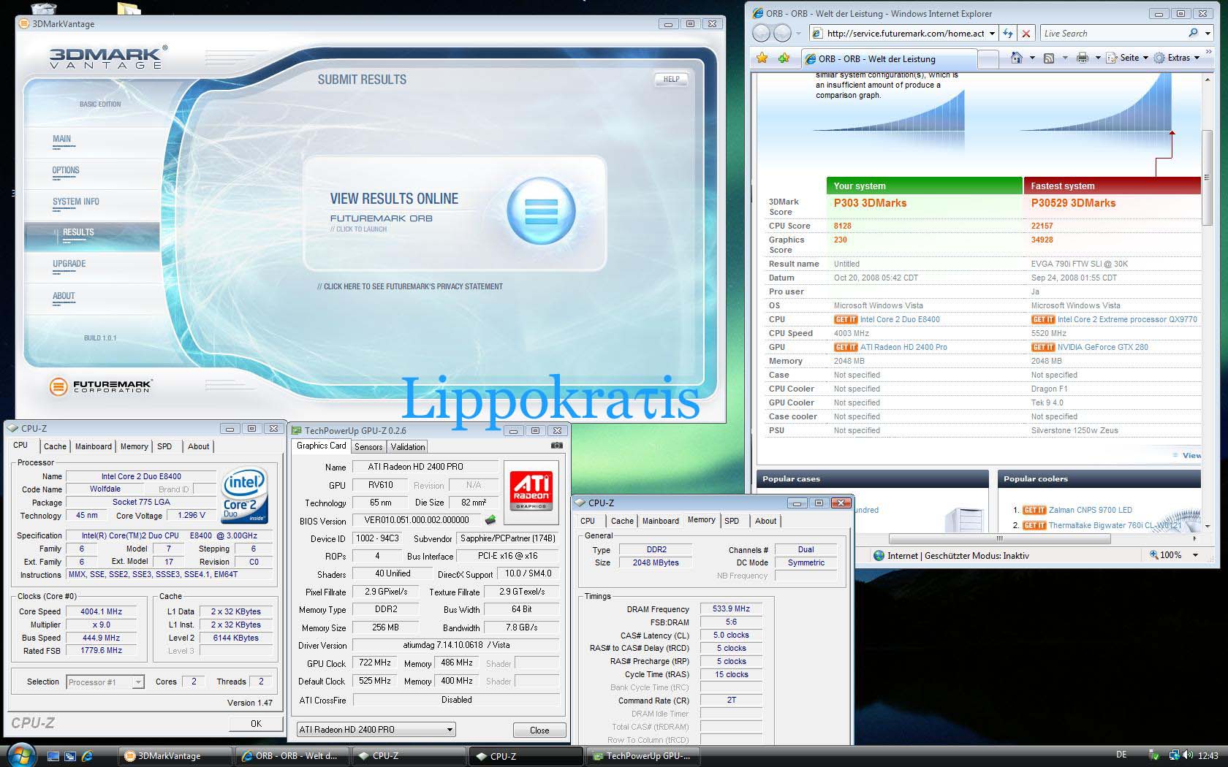1228x767 pixels.
Task: Click GET IT icon beside ATI Radeon HD 2400 Pro
Action: 845,348
